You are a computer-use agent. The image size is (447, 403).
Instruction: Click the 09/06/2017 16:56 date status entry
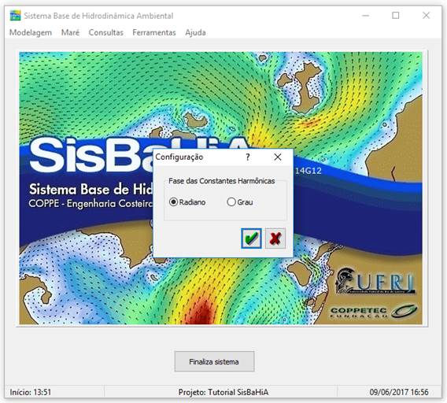(399, 392)
